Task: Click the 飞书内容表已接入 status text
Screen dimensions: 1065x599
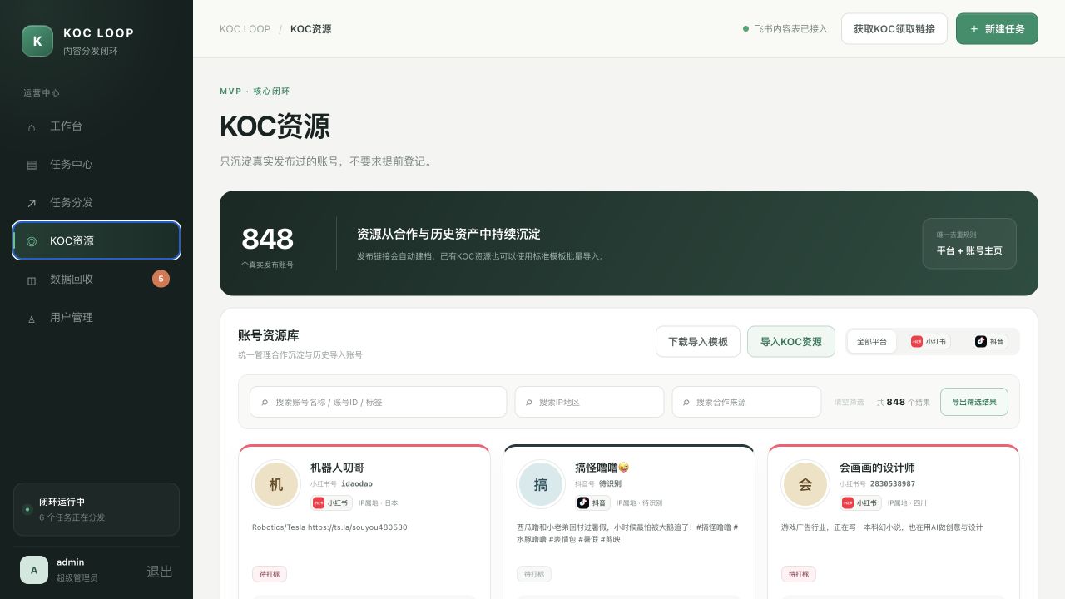Action: tap(790, 29)
